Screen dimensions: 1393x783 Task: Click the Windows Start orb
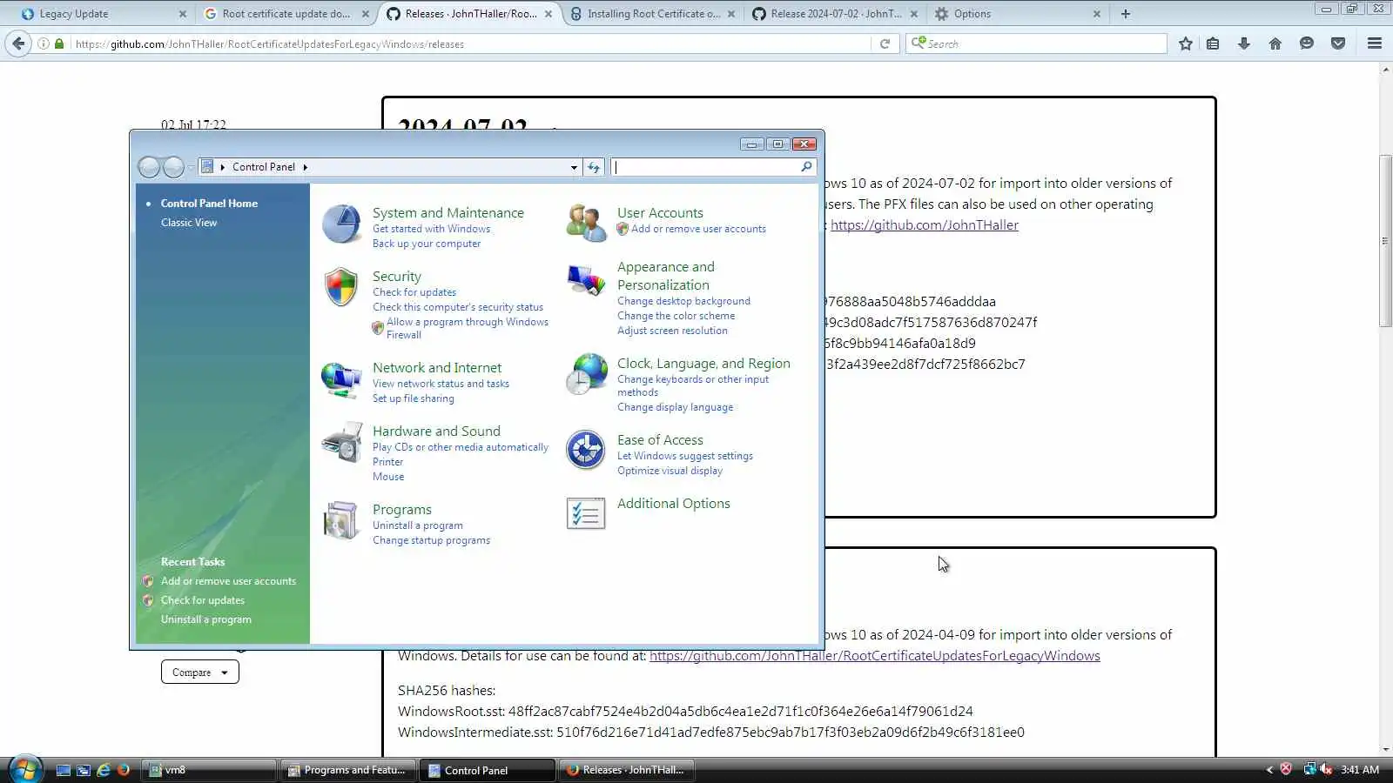pos(24,769)
